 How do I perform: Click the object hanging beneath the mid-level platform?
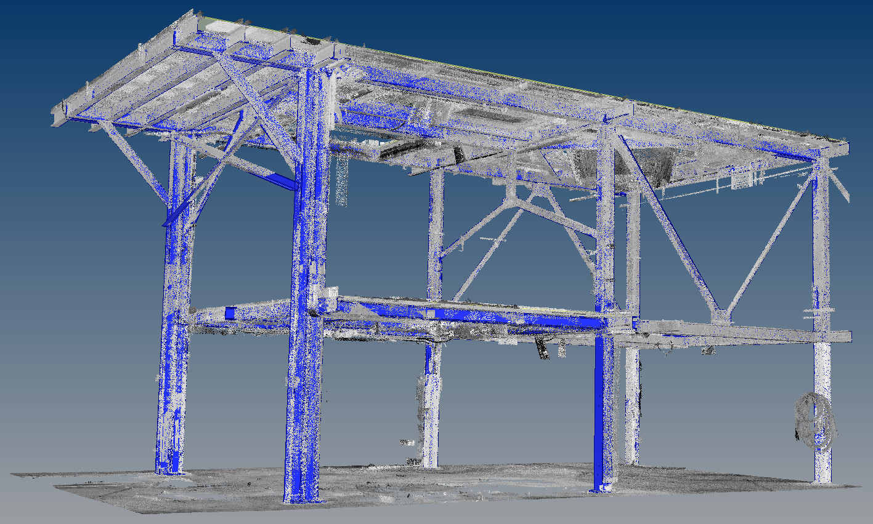[x=542, y=347]
